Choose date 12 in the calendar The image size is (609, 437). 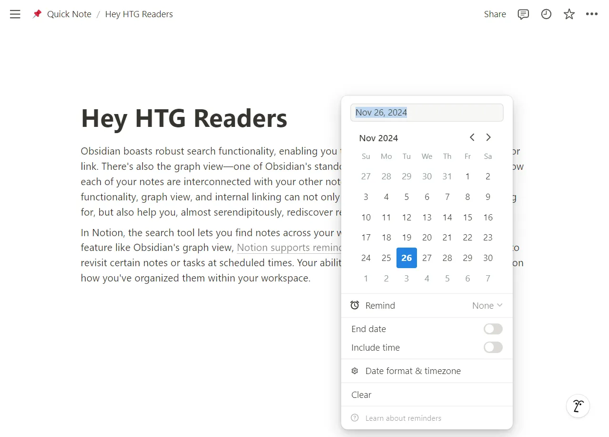pos(406,217)
